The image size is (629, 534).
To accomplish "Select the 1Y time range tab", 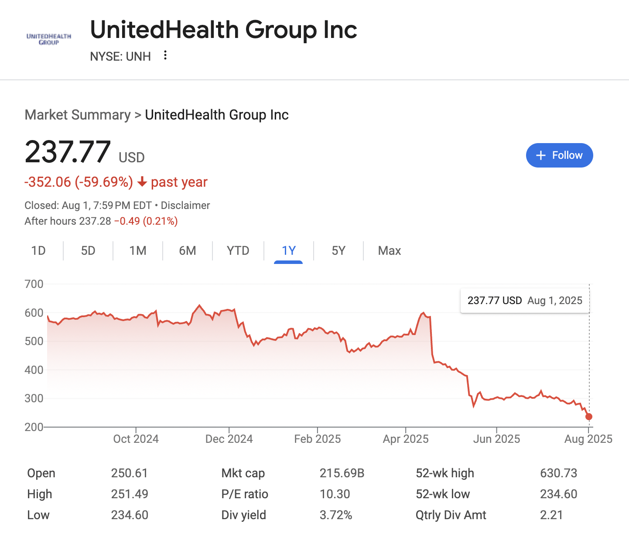I will 289,251.
